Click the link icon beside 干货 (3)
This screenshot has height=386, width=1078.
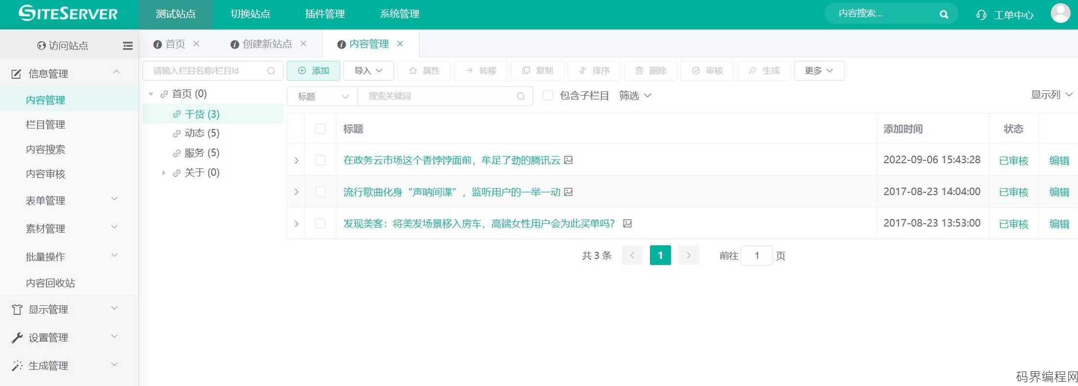[177, 114]
